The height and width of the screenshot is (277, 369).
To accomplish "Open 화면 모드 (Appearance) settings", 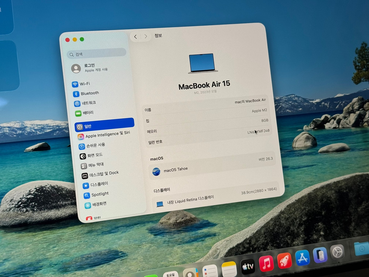I will click(95, 155).
